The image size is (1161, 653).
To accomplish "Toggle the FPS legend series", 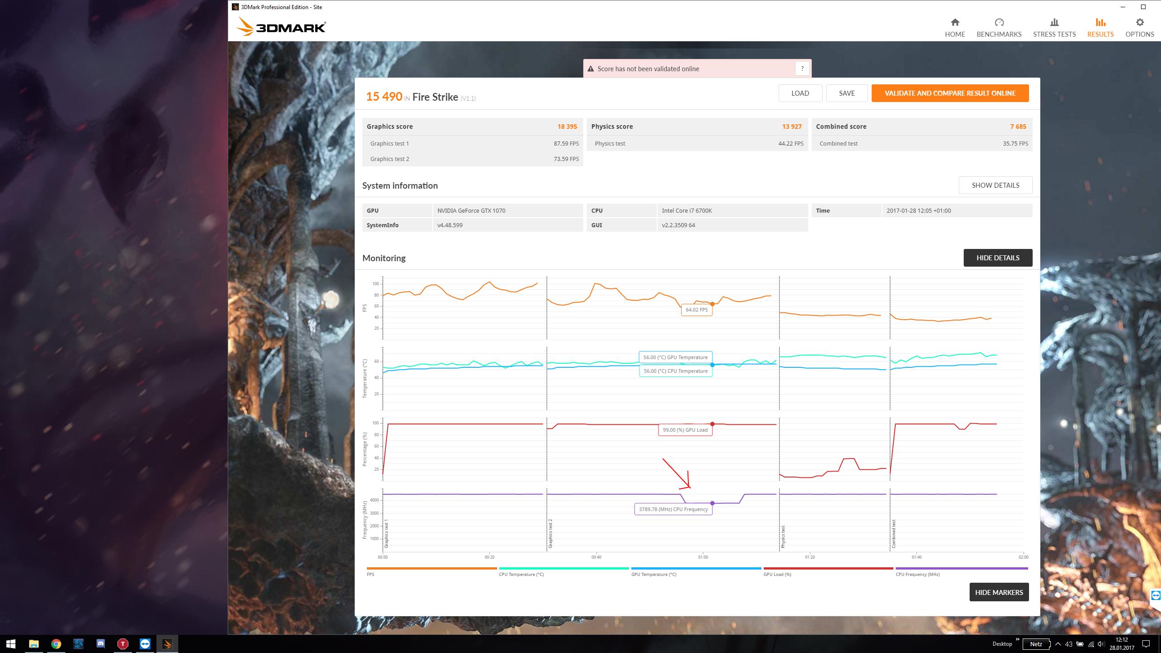I will [x=431, y=571].
